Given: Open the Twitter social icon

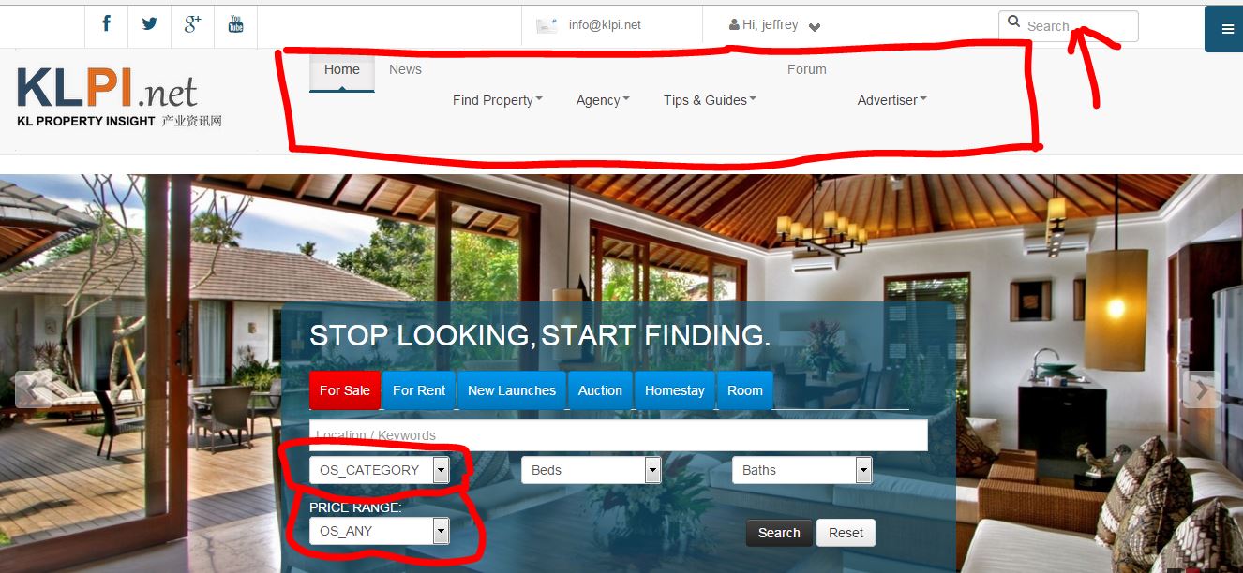Looking at the screenshot, I should pyautogui.click(x=150, y=24).
